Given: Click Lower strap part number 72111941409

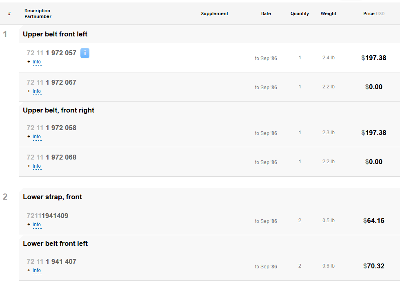Looking at the screenshot, I should (x=47, y=216).
